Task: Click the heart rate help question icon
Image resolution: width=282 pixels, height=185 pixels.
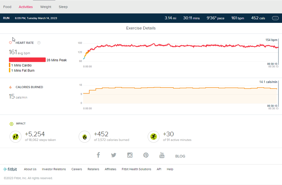Action: (x=39, y=43)
